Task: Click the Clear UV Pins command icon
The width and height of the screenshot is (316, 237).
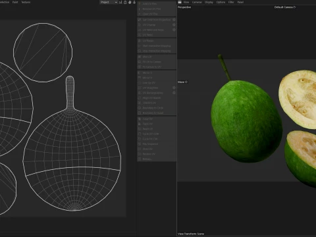Action: (x=139, y=14)
